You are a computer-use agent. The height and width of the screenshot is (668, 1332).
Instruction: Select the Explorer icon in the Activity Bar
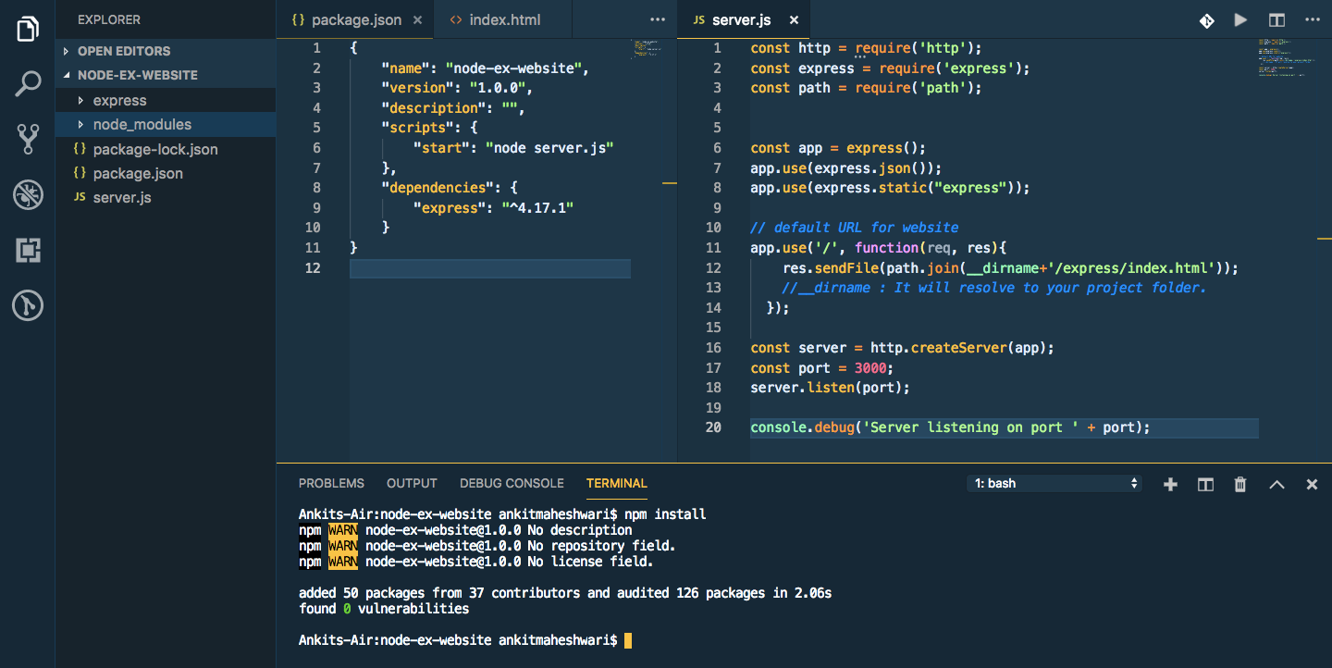(27, 27)
